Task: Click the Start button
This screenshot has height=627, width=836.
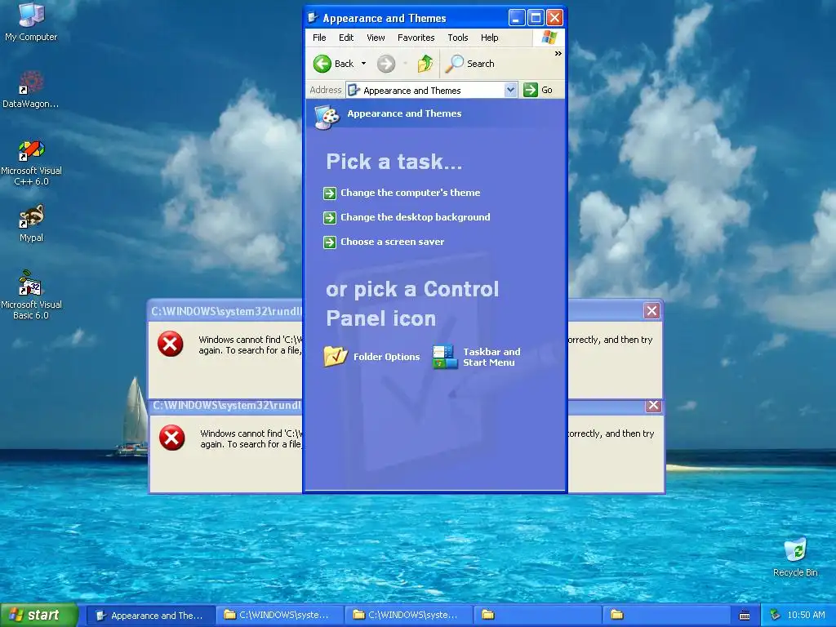Action: 38,616
